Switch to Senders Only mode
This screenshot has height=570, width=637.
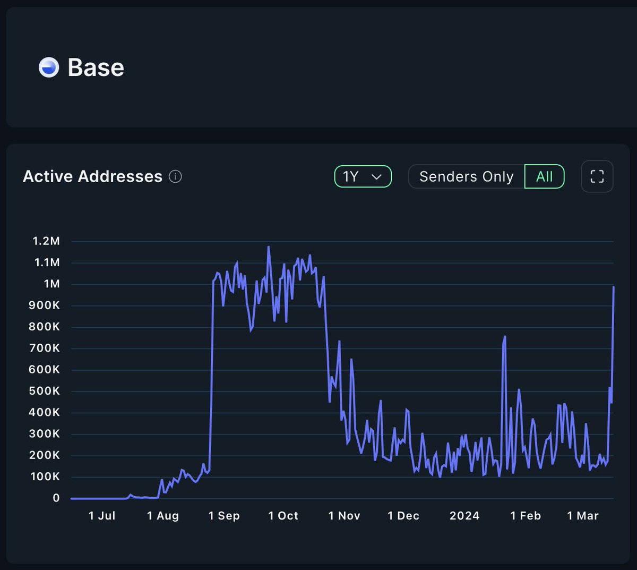(x=466, y=176)
